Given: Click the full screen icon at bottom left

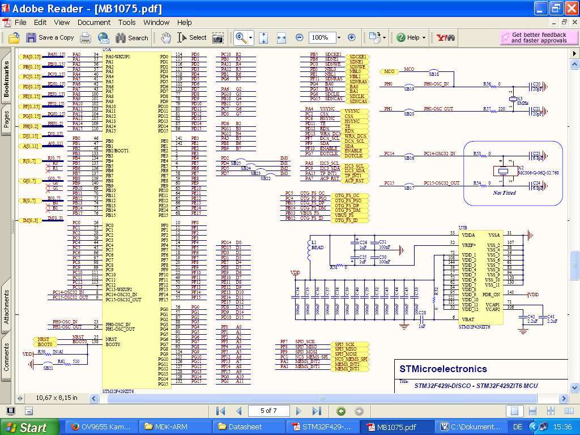Looking at the screenshot, I should click(x=11, y=411).
